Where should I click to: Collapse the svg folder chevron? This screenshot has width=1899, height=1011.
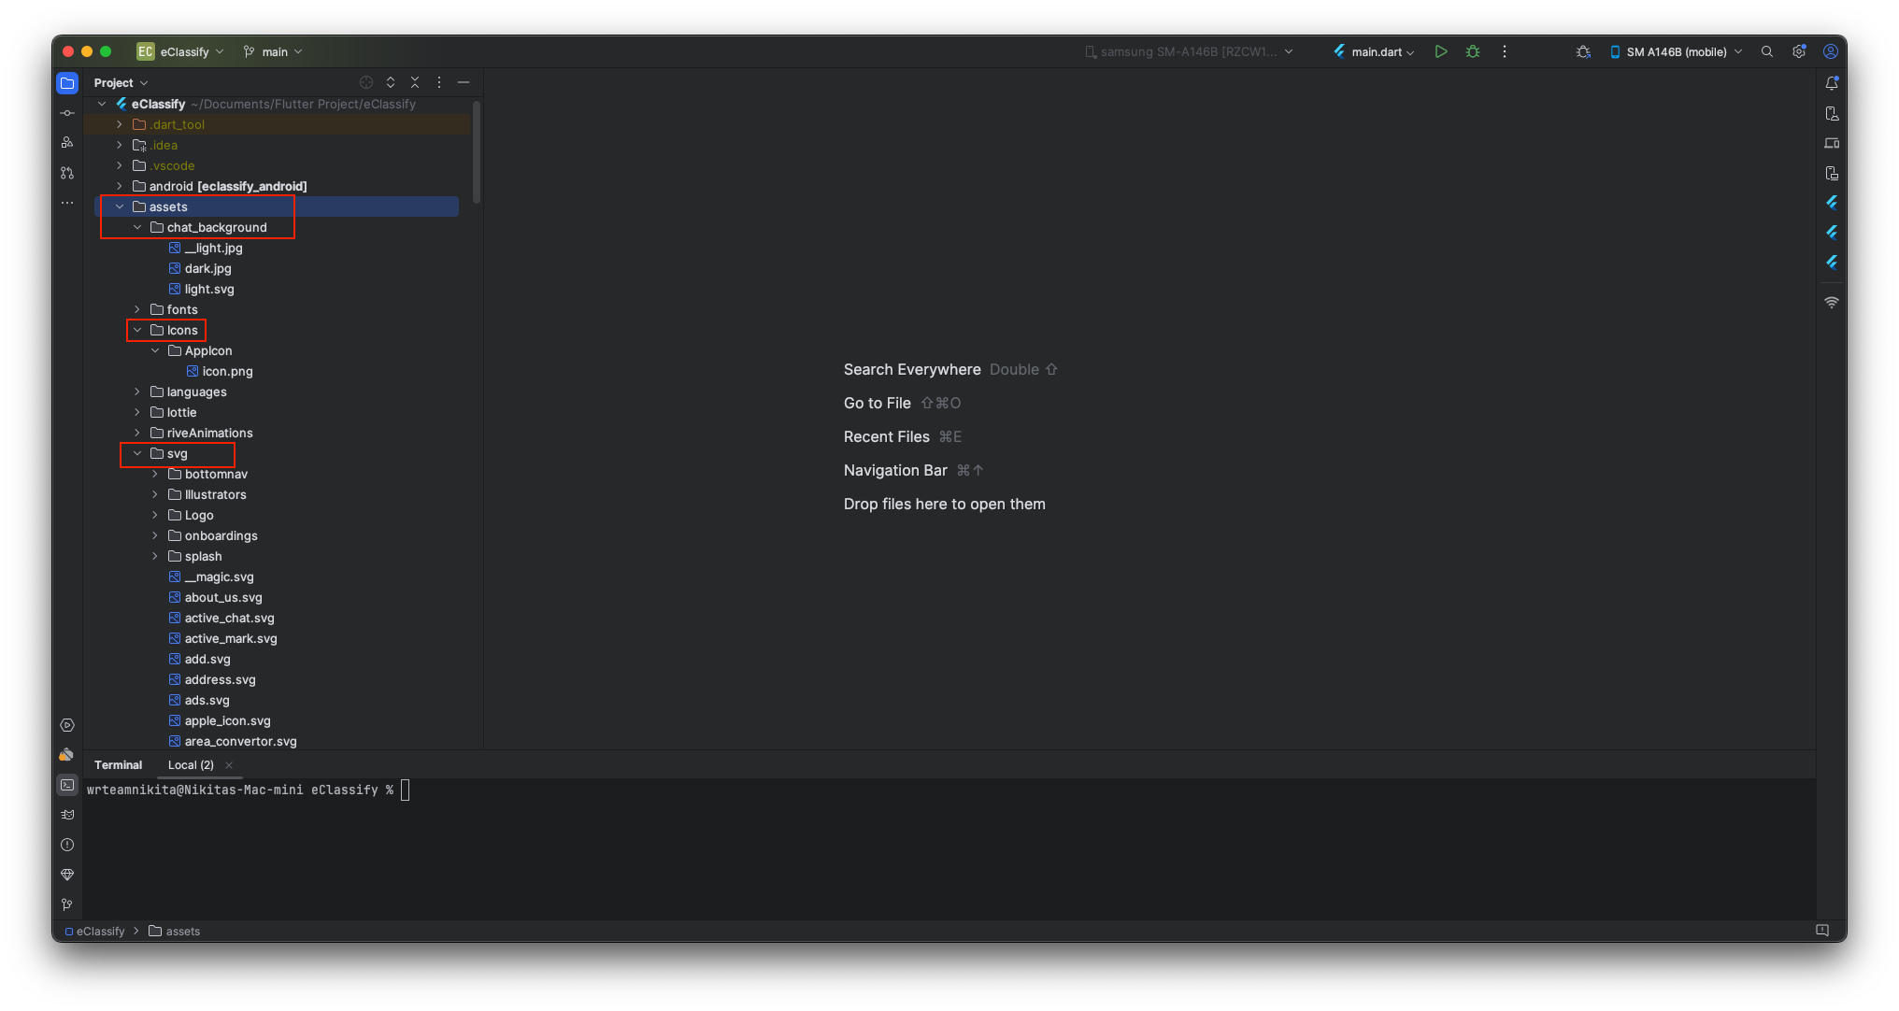137,453
